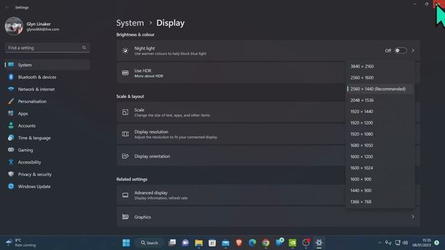This screenshot has height=250, width=445.
Task: Open the Graphics settings chevron
Action: point(413,217)
